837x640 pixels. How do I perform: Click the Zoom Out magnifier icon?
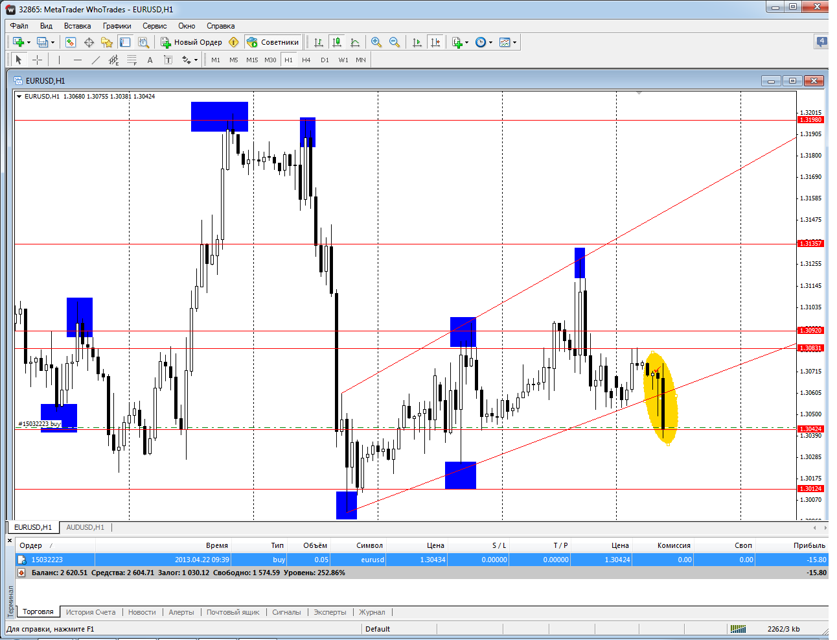pyautogui.click(x=395, y=42)
